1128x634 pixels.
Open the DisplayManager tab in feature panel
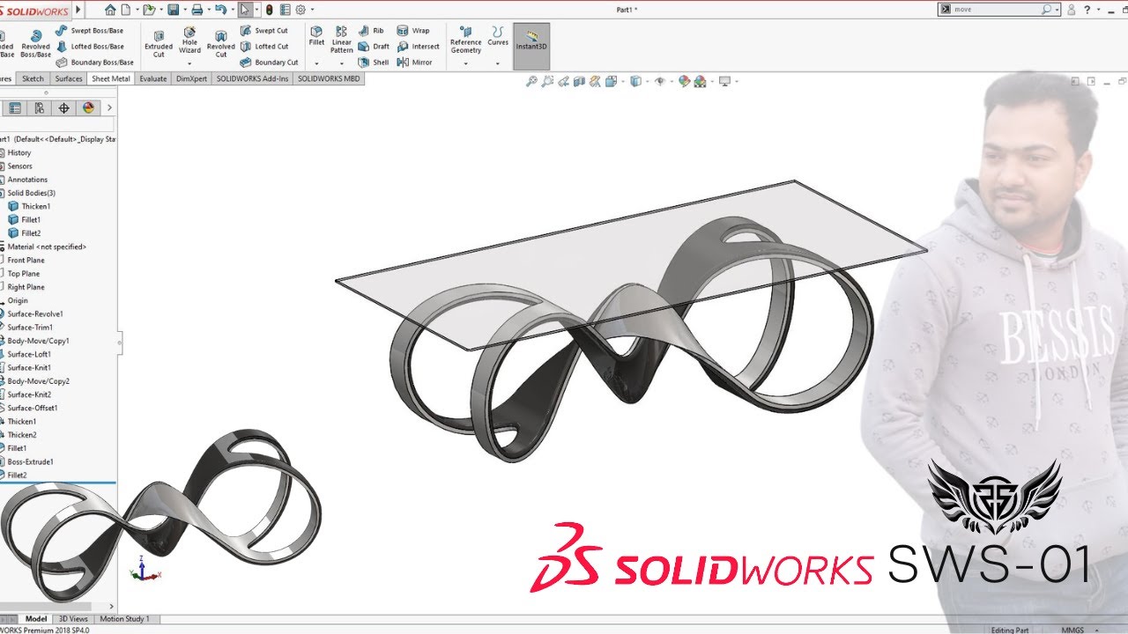point(87,108)
